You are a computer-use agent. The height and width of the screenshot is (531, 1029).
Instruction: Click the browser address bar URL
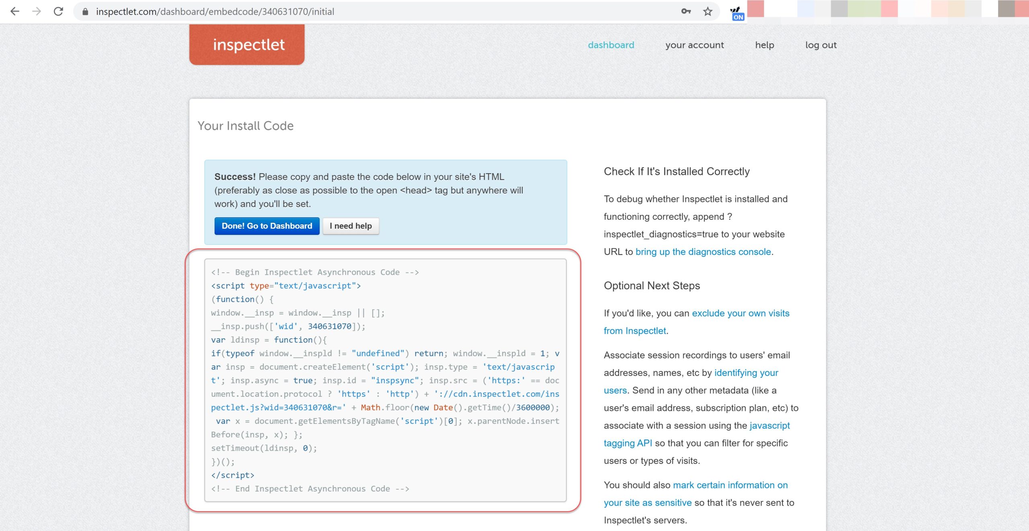pyautogui.click(x=215, y=12)
